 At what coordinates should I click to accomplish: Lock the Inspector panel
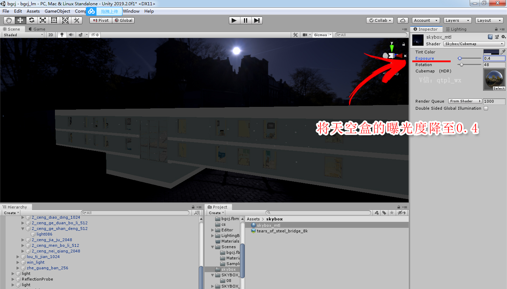496,29
